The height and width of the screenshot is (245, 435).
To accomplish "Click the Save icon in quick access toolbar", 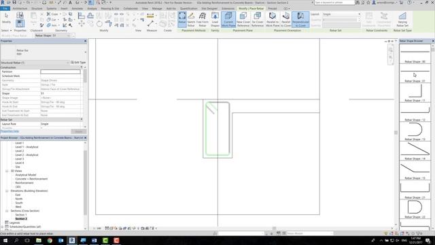I will (14, 3).
